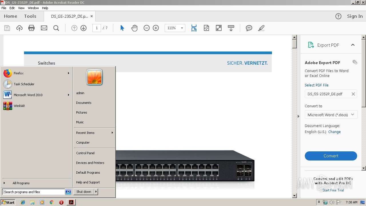
Task: Click the blue Convert button
Action: coord(331,156)
